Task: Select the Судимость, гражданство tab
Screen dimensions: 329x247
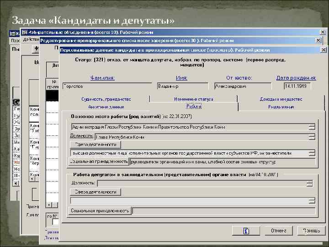Action: (106, 99)
